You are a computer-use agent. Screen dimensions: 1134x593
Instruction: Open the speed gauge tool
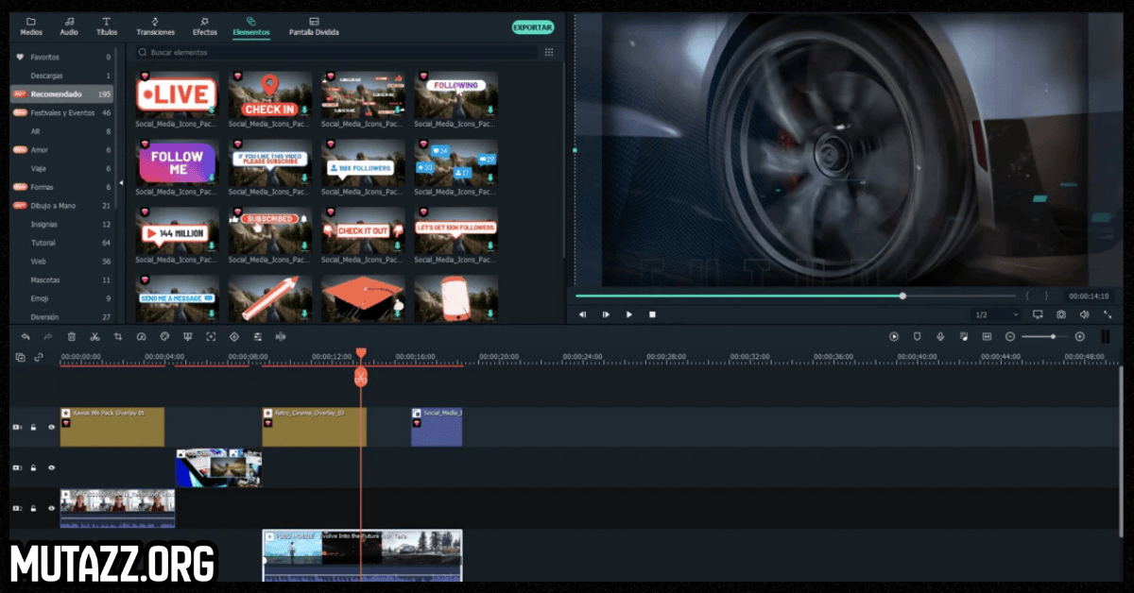coord(141,336)
